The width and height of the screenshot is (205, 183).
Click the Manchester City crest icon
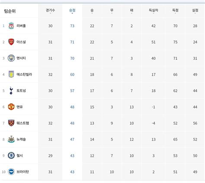click(x=11, y=58)
